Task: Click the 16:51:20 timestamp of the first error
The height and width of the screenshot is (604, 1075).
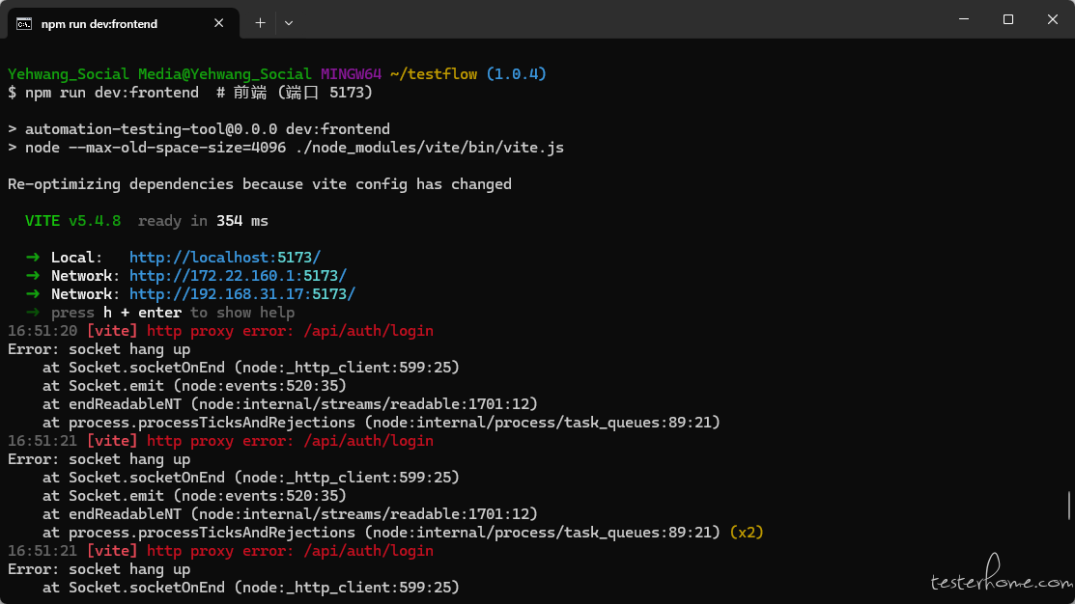Action: click(42, 331)
